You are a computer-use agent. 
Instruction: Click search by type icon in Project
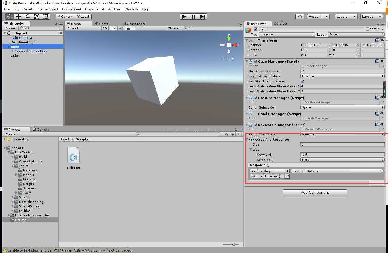pos(226,134)
